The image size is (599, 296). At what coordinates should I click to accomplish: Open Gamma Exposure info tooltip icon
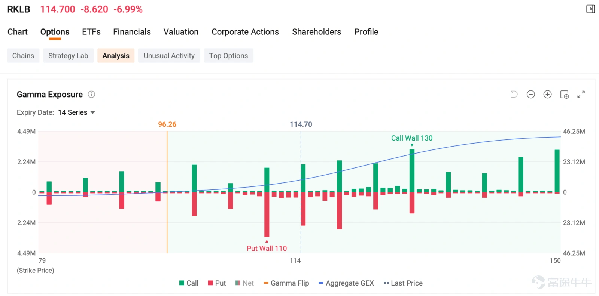(x=91, y=95)
